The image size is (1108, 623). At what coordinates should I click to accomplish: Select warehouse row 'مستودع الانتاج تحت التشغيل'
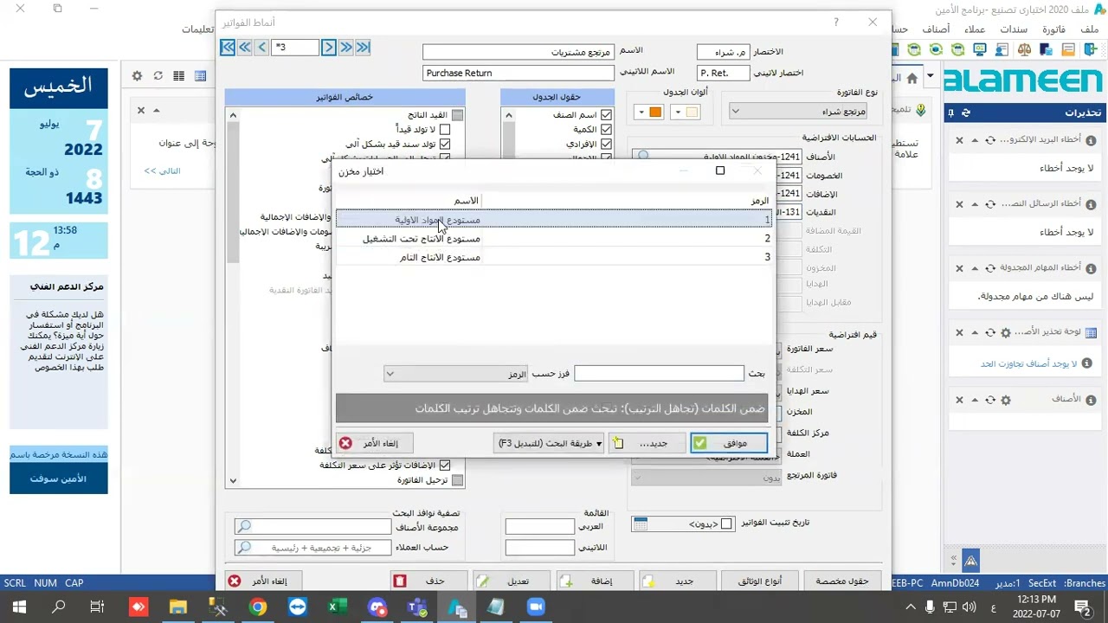coord(554,239)
